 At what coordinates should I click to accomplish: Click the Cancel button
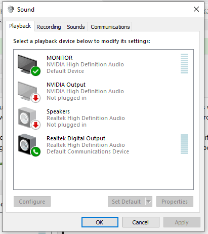point(141,222)
